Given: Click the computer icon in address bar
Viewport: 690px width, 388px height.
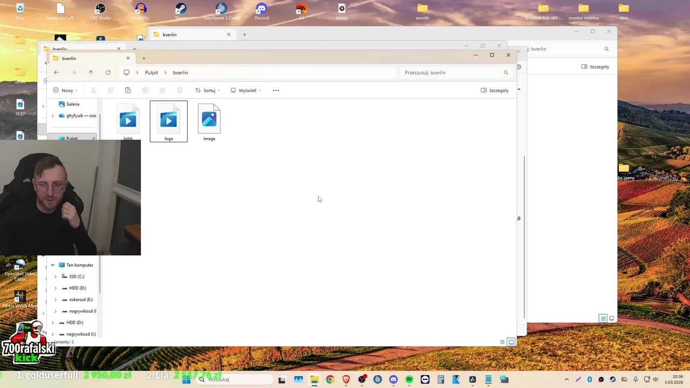Looking at the screenshot, I should (127, 72).
